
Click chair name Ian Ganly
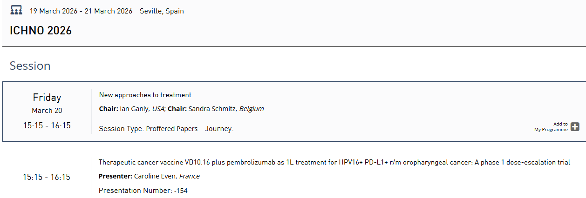134,109
